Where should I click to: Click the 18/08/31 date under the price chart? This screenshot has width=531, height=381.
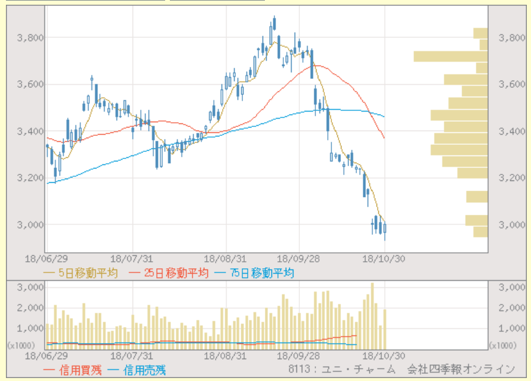pos(225,259)
